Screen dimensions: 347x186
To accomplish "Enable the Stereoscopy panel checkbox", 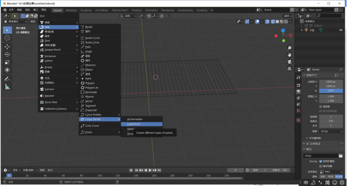I will pos(307,144).
